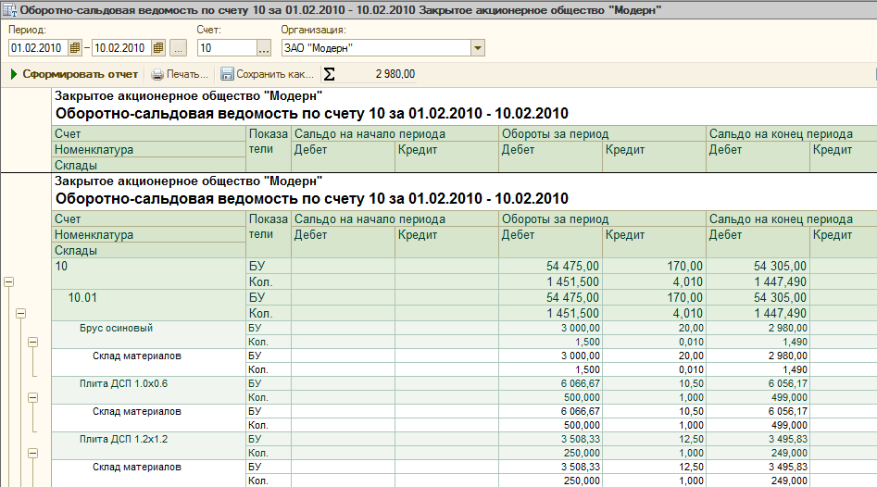Click the start date field 01.02.2010
Screen dimensions: 877x487
38,48
